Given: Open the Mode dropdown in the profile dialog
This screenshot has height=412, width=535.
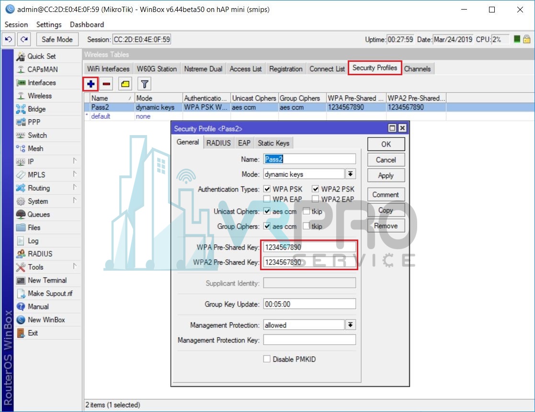Looking at the screenshot, I should pyautogui.click(x=351, y=173).
